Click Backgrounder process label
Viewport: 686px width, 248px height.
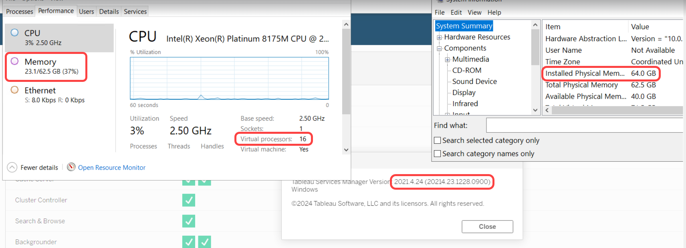pyautogui.click(x=36, y=242)
